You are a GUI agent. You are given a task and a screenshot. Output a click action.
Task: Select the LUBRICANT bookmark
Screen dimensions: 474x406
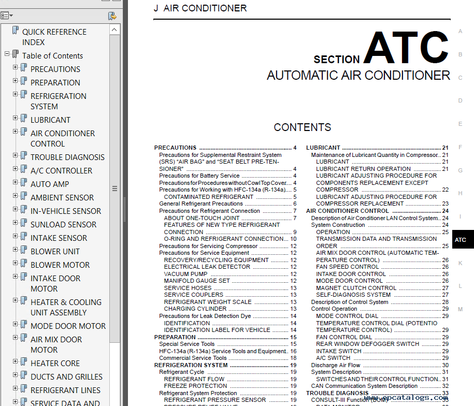(x=50, y=120)
